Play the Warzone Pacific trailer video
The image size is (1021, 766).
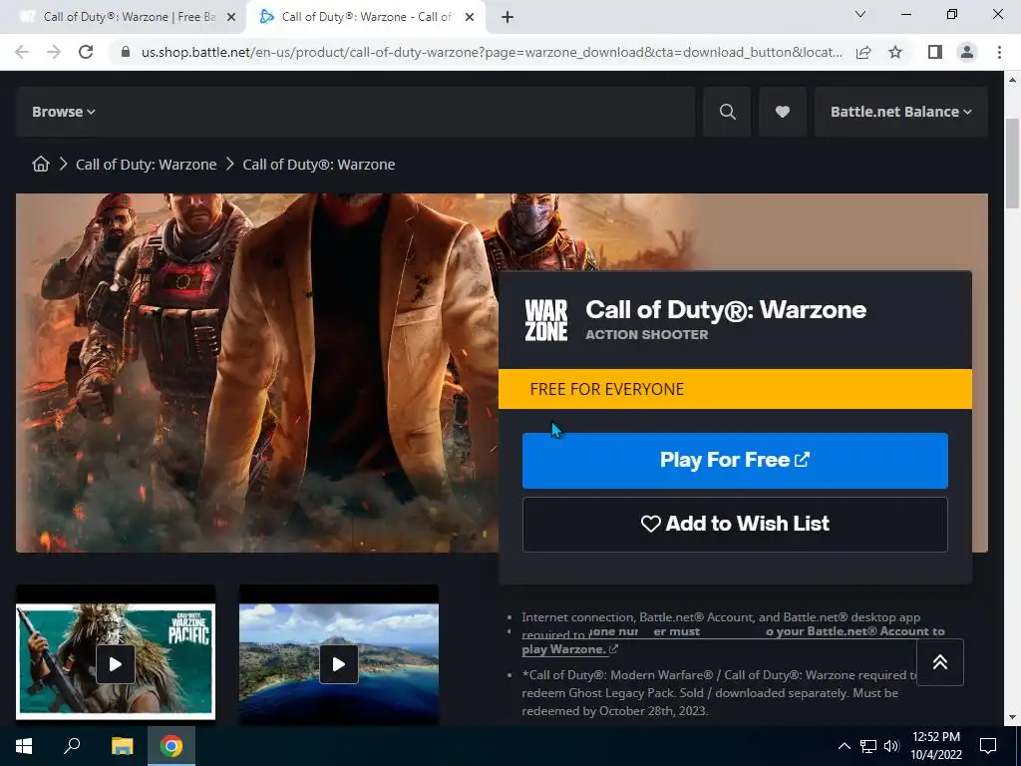116,663
